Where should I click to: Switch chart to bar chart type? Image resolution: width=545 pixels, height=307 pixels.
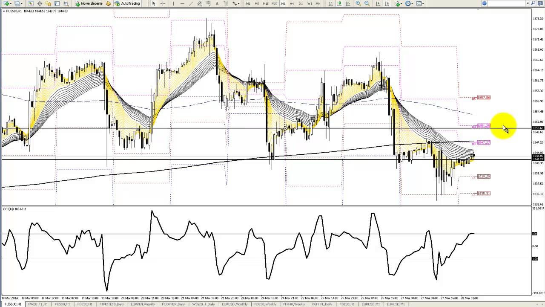click(x=330, y=3)
